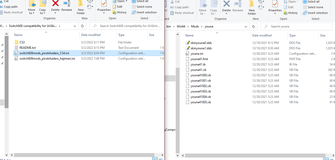Click Select none in youna window

pos(313,7)
